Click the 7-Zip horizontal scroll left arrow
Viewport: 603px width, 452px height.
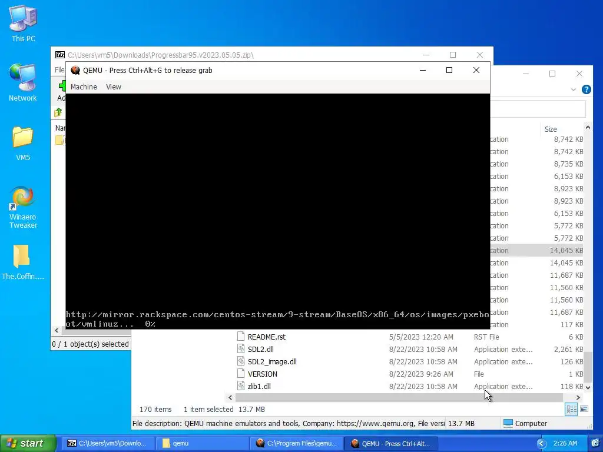click(57, 330)
